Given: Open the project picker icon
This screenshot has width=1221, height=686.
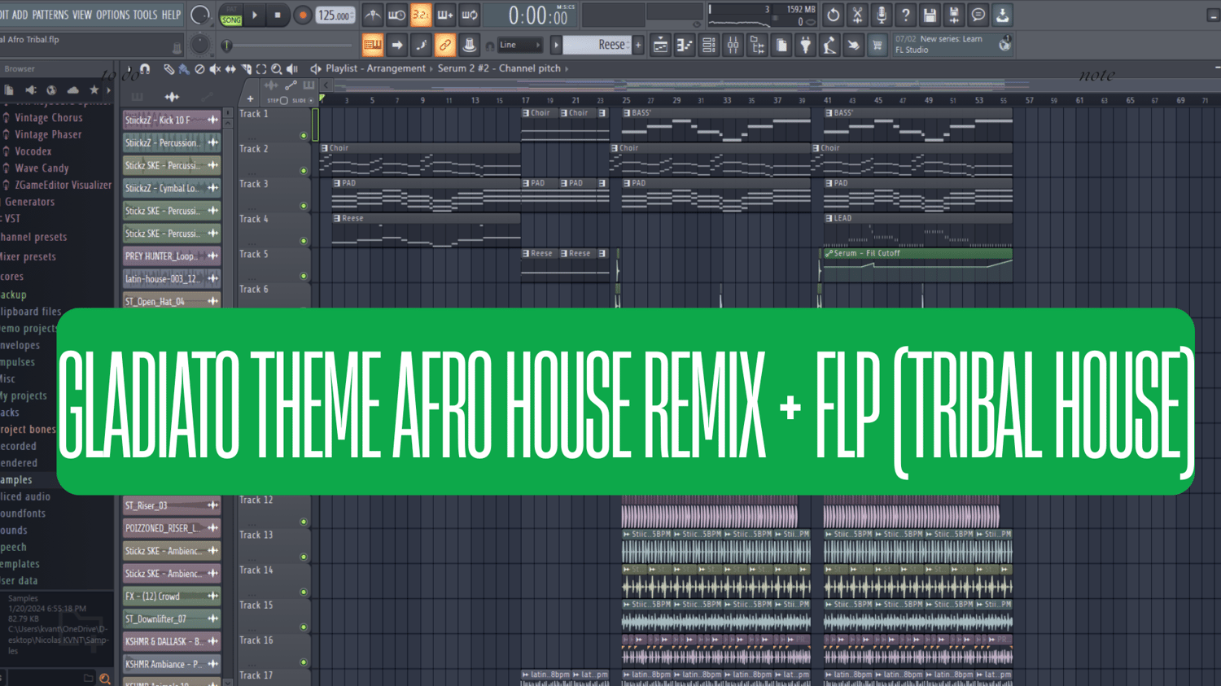Looking at the screenshot, I should tap(781, 46).
